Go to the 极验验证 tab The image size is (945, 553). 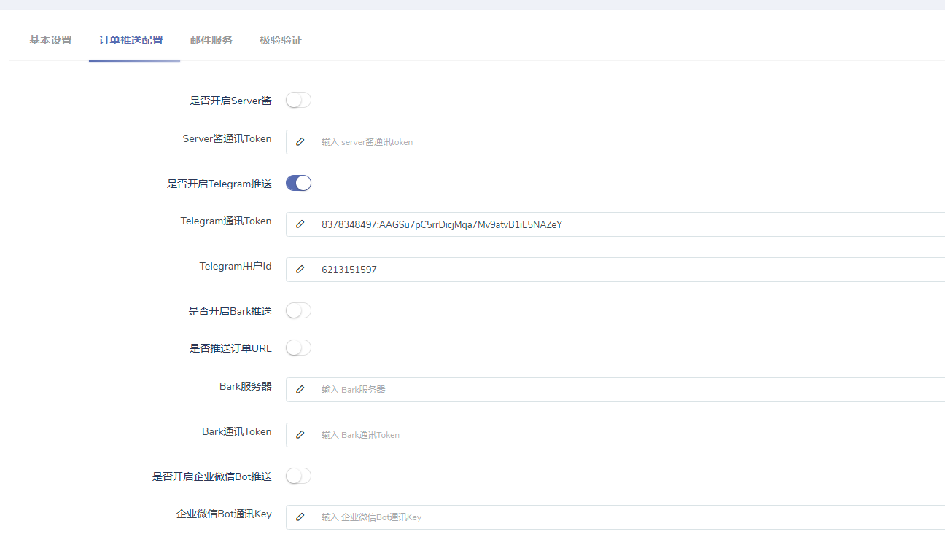[x=281, y=40]
